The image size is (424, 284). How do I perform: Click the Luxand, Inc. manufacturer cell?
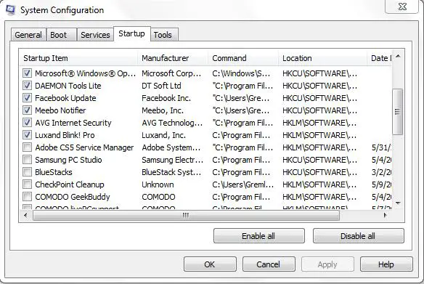pos(163,135)
